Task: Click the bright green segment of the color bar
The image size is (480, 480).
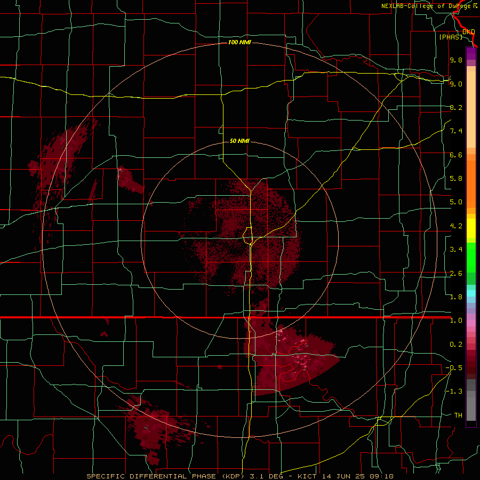Action: (471, 259)
